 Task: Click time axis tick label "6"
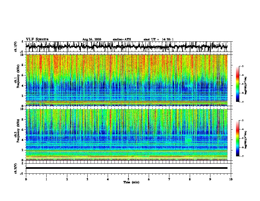149,179
